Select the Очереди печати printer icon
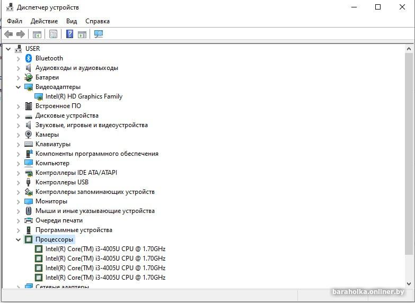This screenshot has height=303, width=415. 29,220
